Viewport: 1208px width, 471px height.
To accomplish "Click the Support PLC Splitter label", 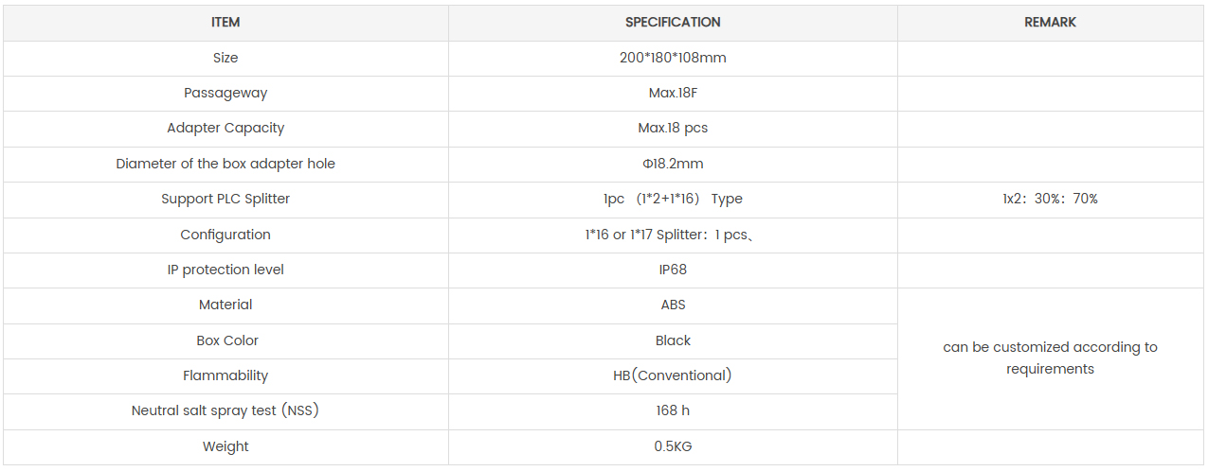I will pos(225,199).
